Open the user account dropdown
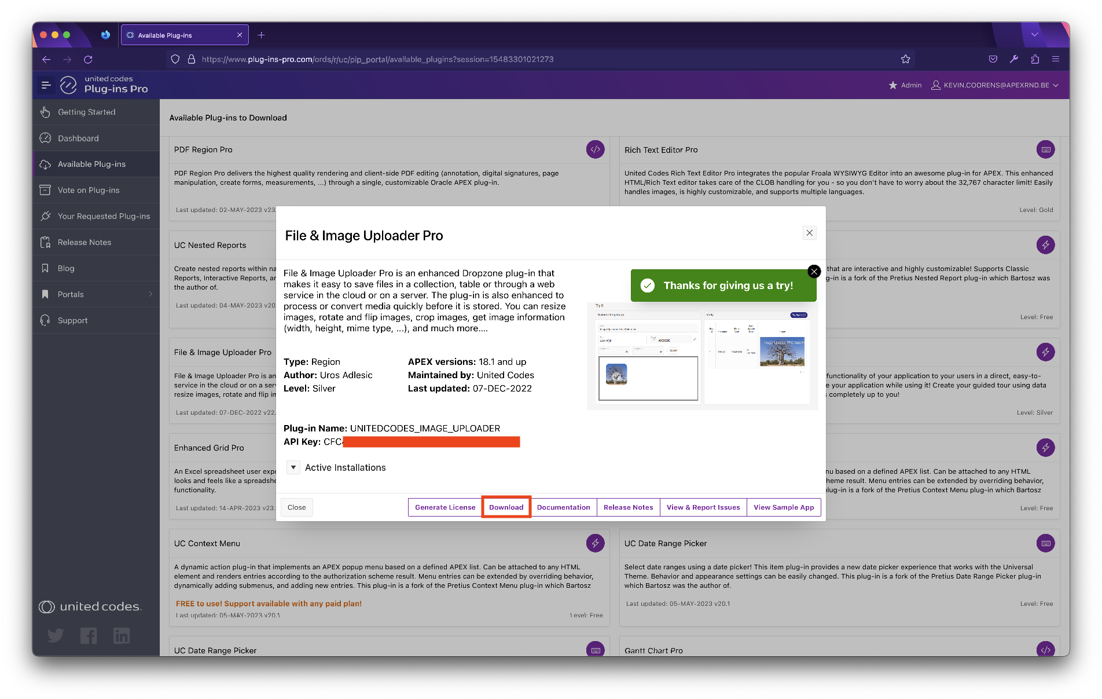The image size is (1102, 699). pyautogui.click(x=994, y=85)
